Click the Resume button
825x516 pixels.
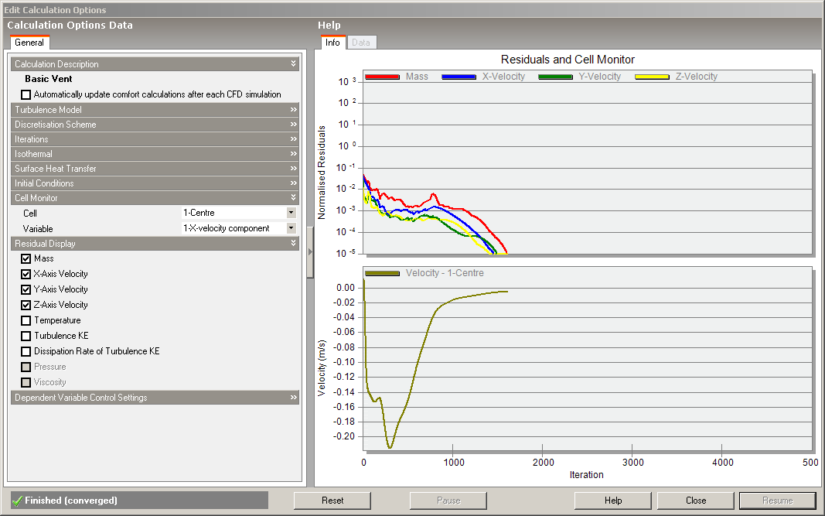(777, 501)
